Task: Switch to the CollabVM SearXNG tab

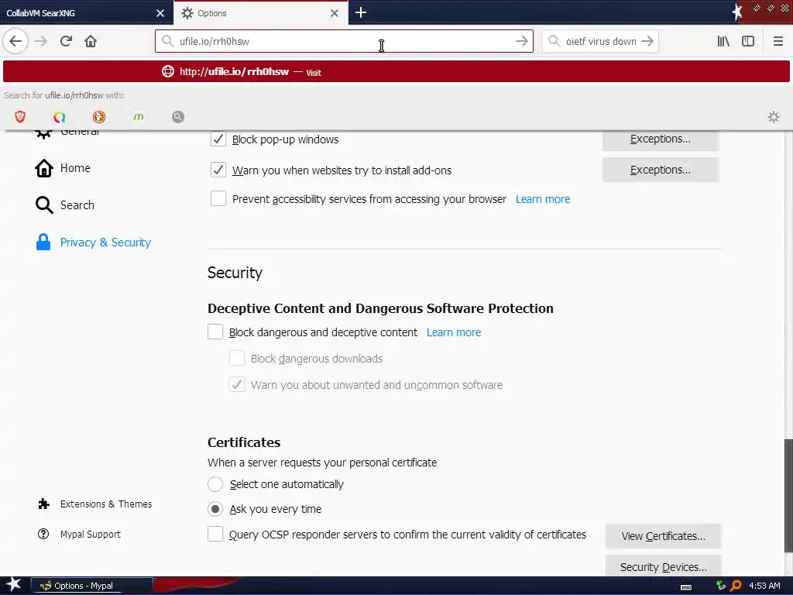Action: 77,13
